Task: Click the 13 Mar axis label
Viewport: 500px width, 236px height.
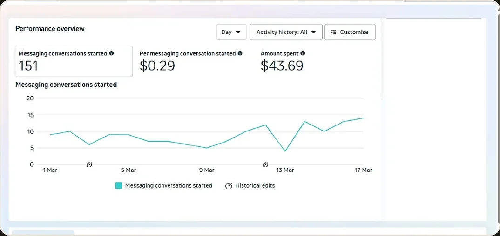Action: pyautogui.click(x=285, y=170)
